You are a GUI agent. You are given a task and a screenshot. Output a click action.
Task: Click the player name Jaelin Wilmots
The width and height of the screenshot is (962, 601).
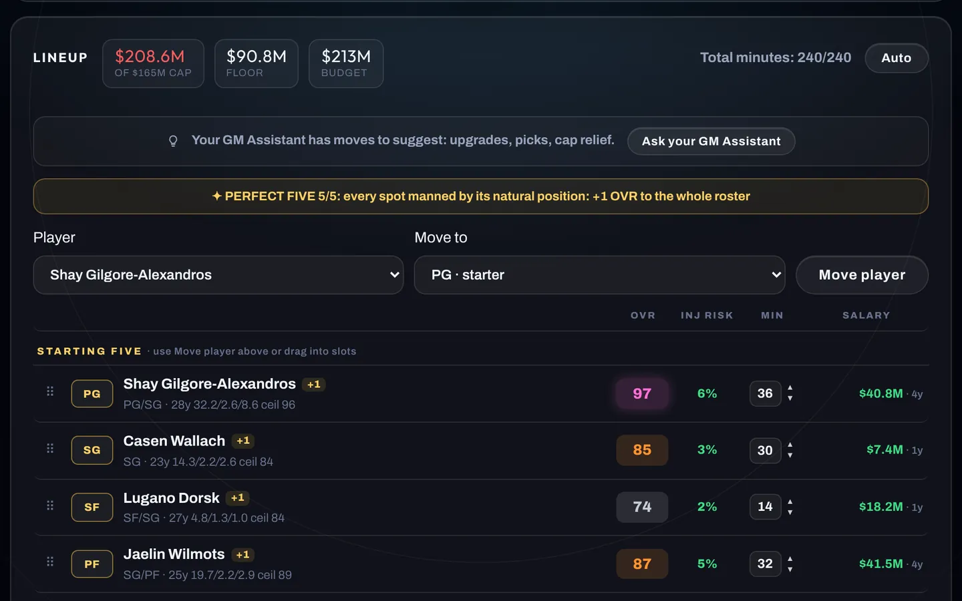(174, 554)
